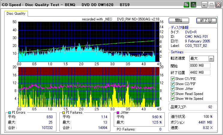
Task: Click the magenta Jitter legend swatch
Action: tap(118, 112)
